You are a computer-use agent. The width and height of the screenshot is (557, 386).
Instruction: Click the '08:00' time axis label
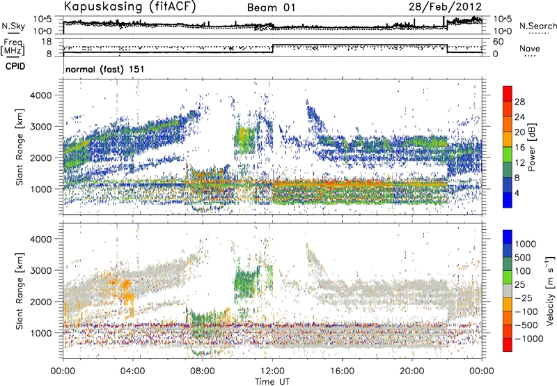[x=203, y=371]
